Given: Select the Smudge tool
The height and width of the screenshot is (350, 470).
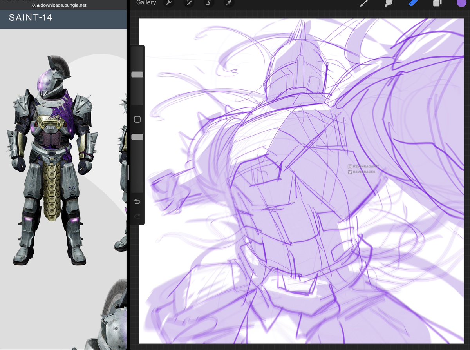Looking at the screenshot, I should (389, 3).
